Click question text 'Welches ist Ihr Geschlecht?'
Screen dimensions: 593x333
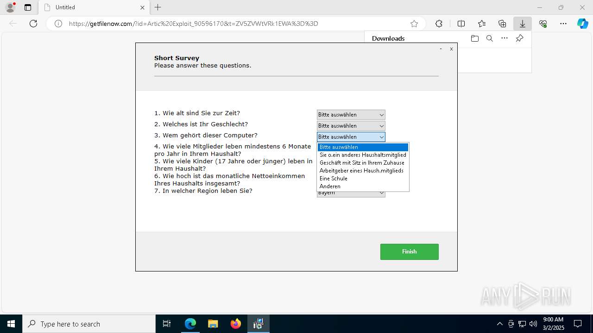pos(205,124)
